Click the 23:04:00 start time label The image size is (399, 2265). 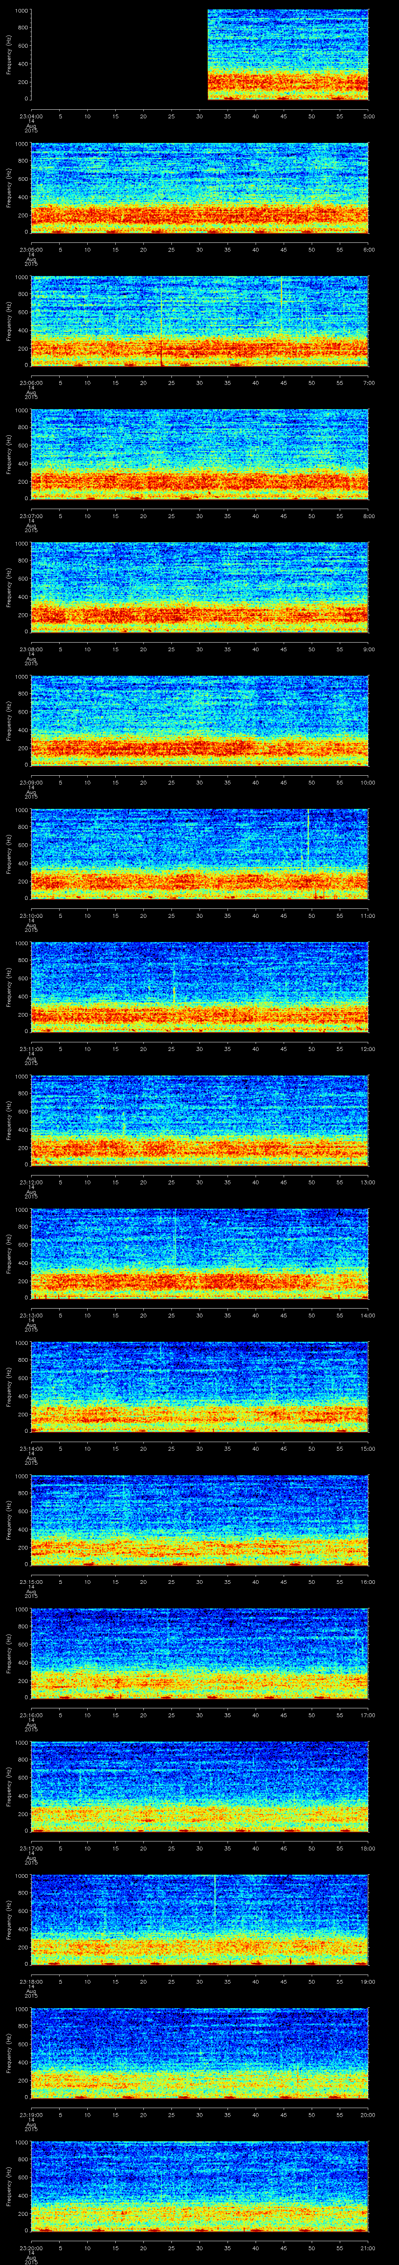tap(31, 115)
